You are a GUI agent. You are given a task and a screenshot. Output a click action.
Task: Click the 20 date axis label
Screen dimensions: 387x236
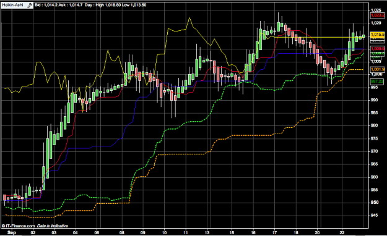[317, 232]
